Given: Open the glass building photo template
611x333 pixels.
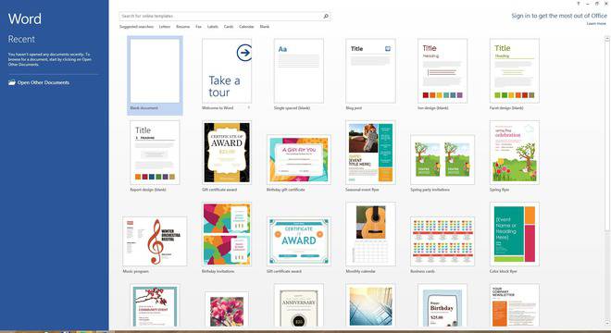Looking at the screenshot, I should [370, 305].
